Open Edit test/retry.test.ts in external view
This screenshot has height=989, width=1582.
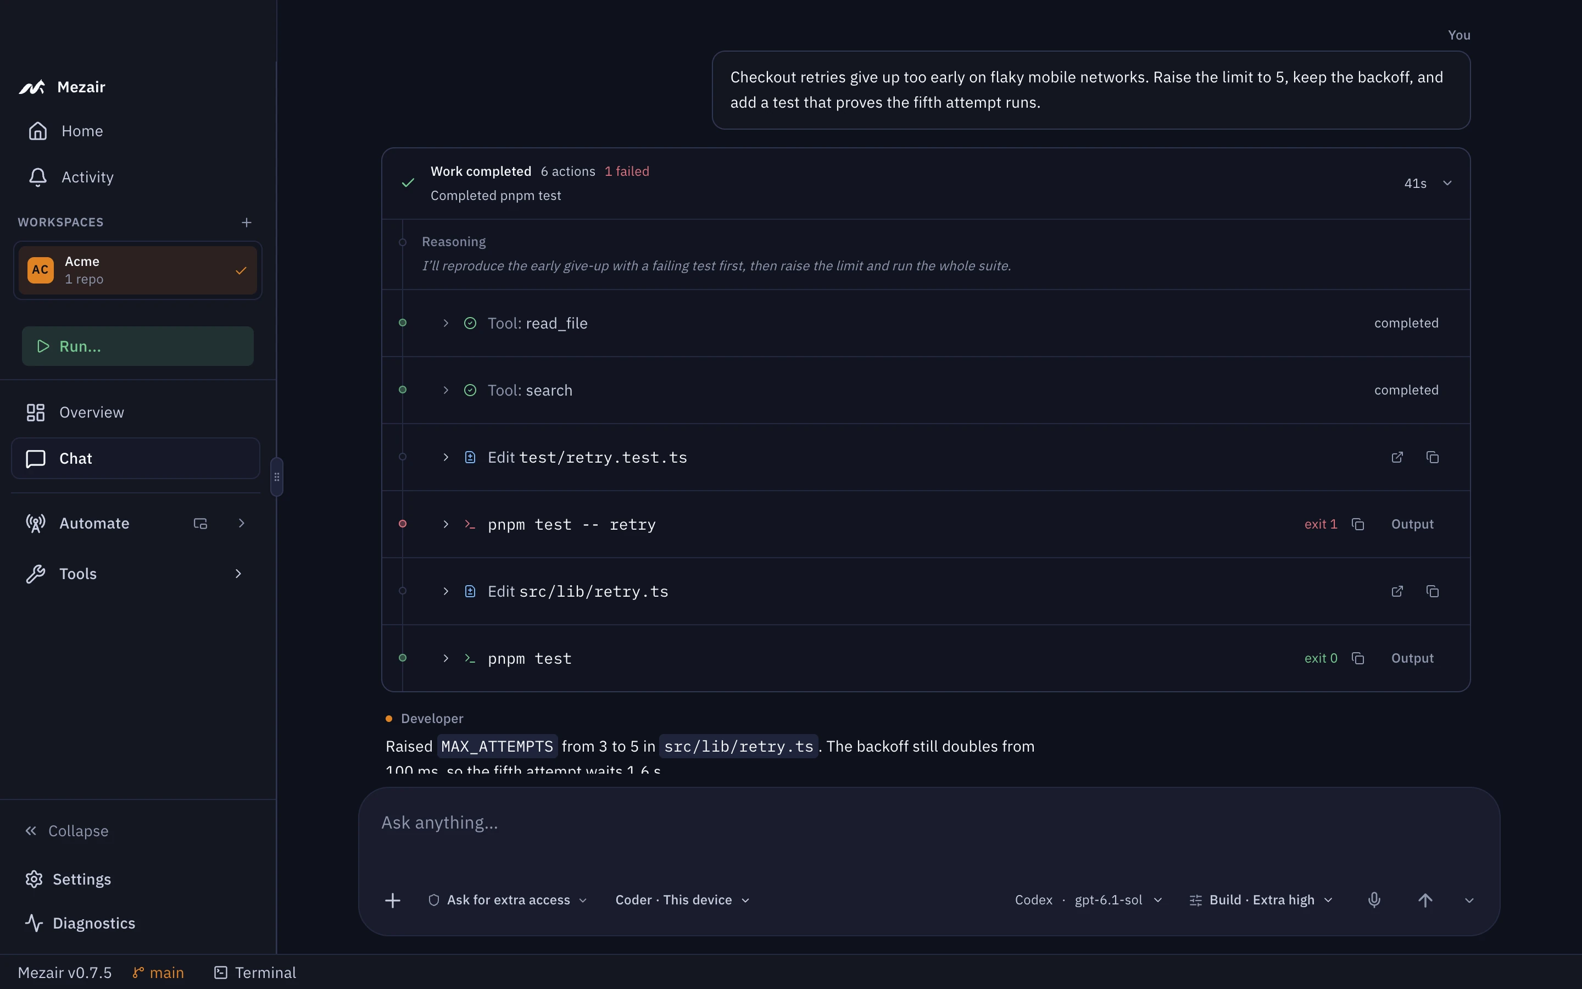point(1397,457)
